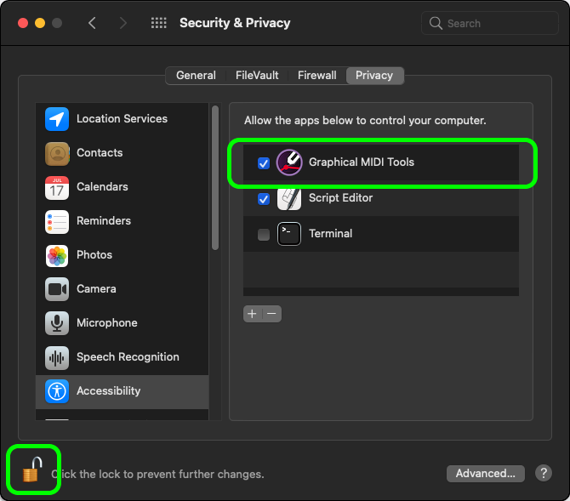This screenshot has width=570, height=501.
Task: Select the Graphical MIDI Tools name
Action: click(x=362, y=162)
